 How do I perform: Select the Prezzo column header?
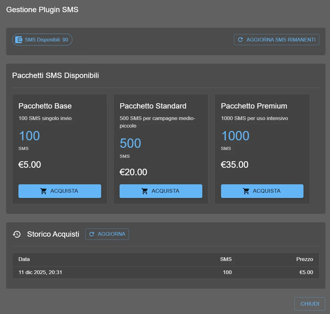tap(305, 259)
